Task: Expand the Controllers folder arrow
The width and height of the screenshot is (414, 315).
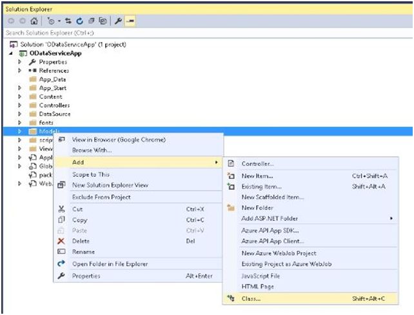Action: (x=19, y=105)
